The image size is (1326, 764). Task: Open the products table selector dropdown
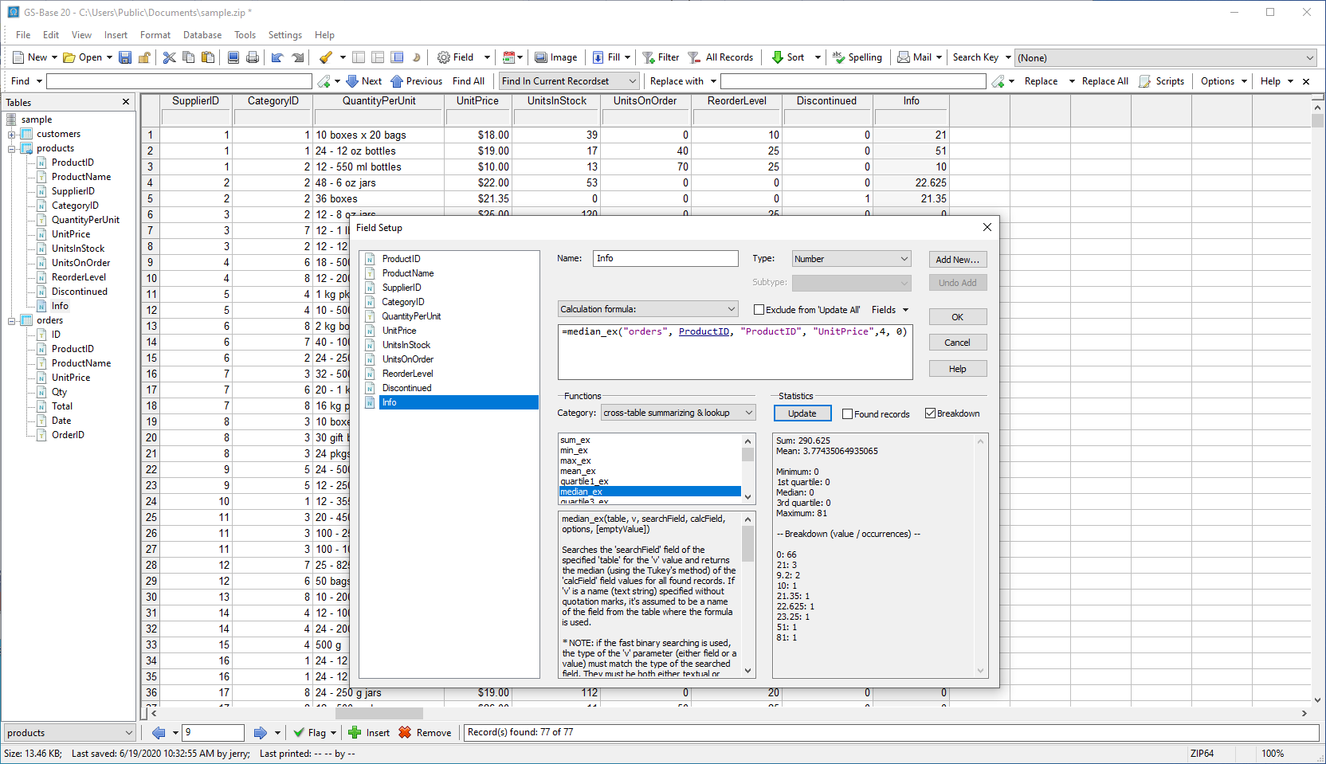click(69, 733)
